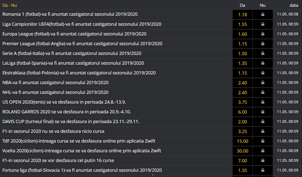Click the Serie A event description
This screenshot has width=302, height=177.
pyautogui.click(x=72, y=53)
